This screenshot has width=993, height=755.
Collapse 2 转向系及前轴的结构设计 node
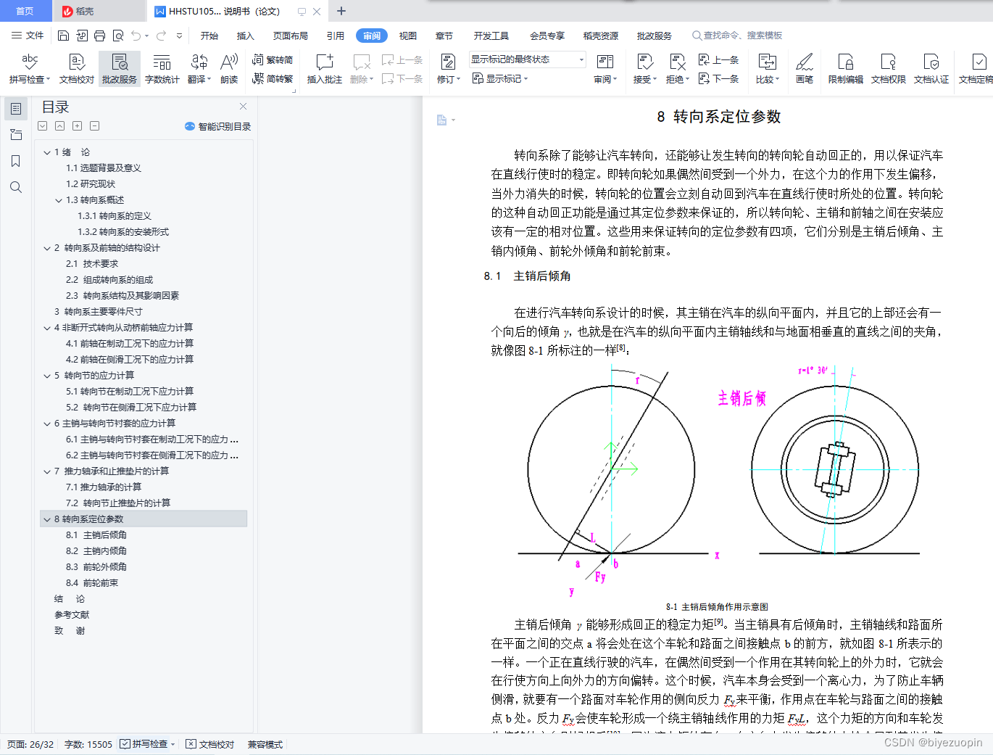[x=47, y=248]
